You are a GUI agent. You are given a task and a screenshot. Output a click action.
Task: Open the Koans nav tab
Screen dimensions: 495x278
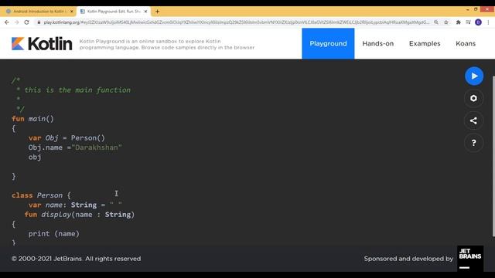(x=466, y=43)
